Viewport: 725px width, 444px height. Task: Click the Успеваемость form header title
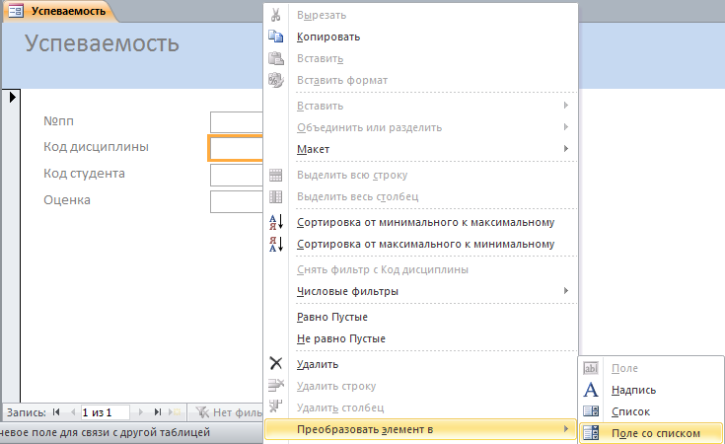[102, 43]
